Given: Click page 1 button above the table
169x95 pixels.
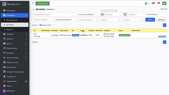Looking at the screenshot, I should pos(165,25).
